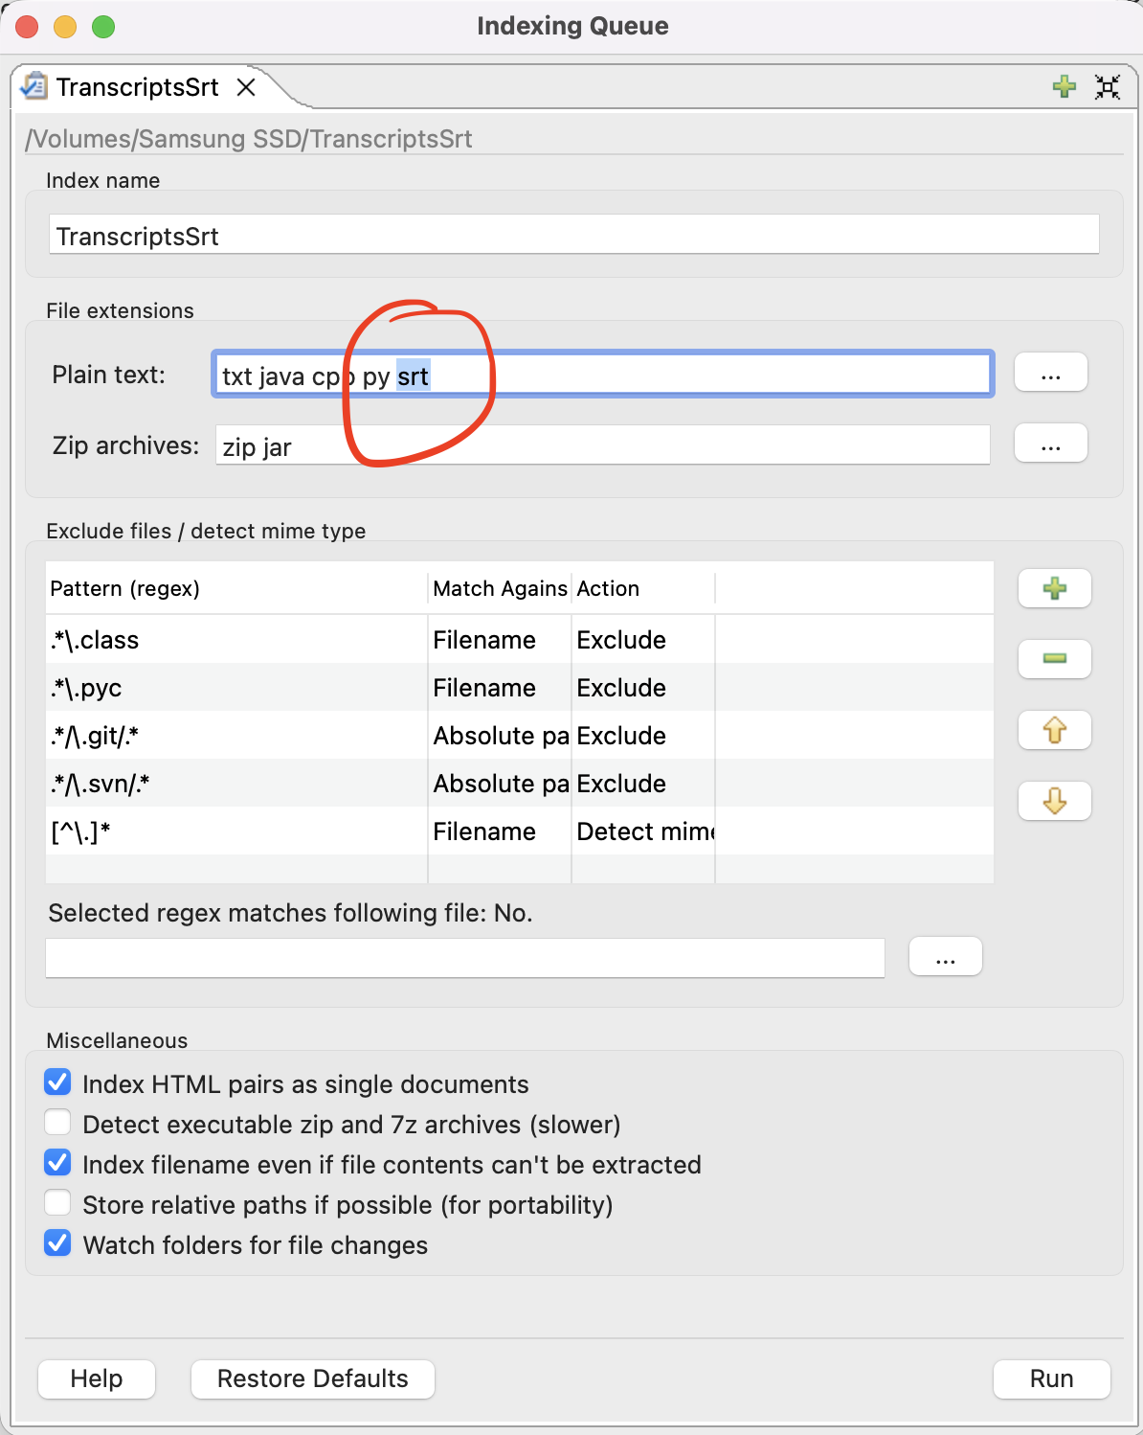Disable Watch folders for file changes
The height and width of the screenshot is (1435, 1143).
(57, 1243)
